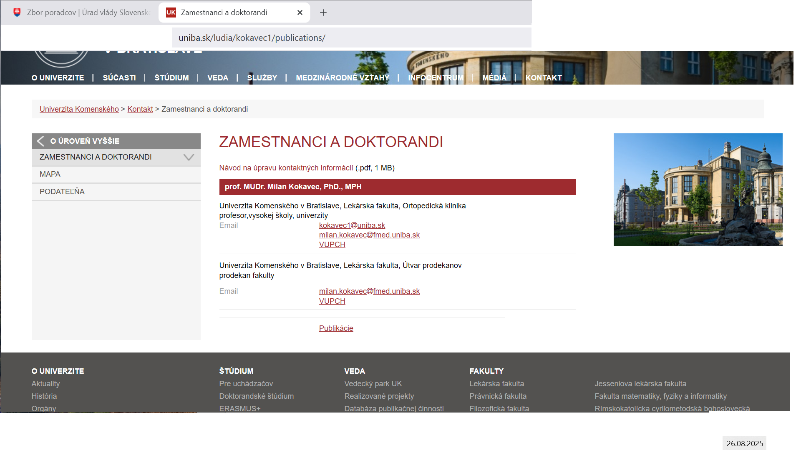The height and width of the screenshot is (450, 801).
Task: Open the VEDA menu item
Action: (218, 78)
